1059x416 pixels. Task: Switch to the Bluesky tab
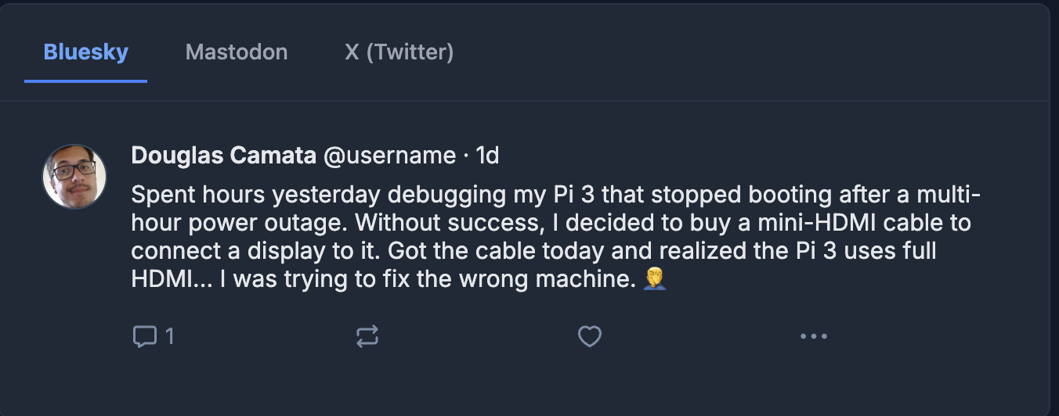(x=86, y=52)
